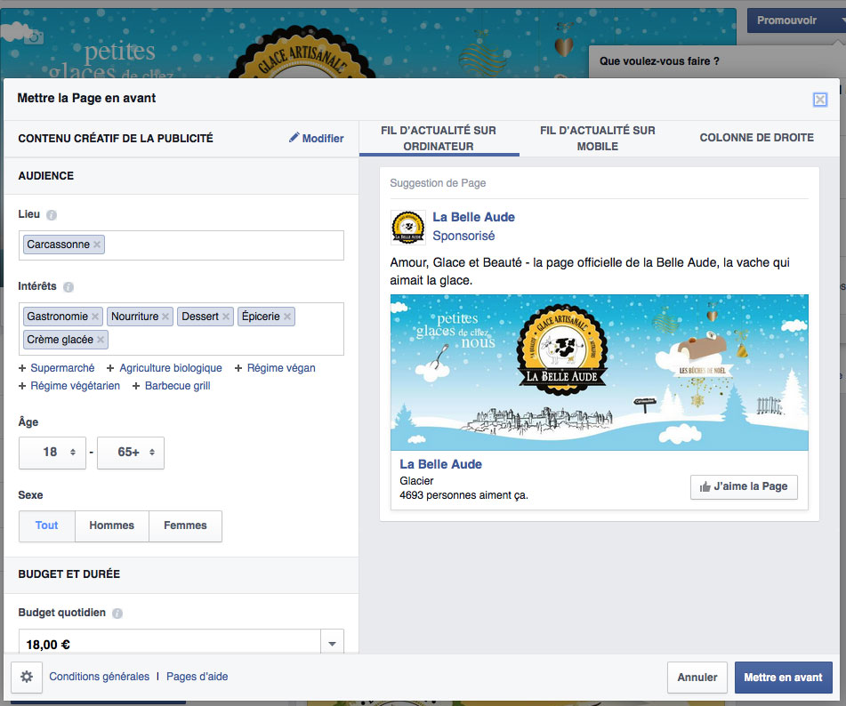The width and height of the screenshot is (846, 706).
Task: Click La Belle Aude profile logo thumbnail
Action: (x=408, y=227)
